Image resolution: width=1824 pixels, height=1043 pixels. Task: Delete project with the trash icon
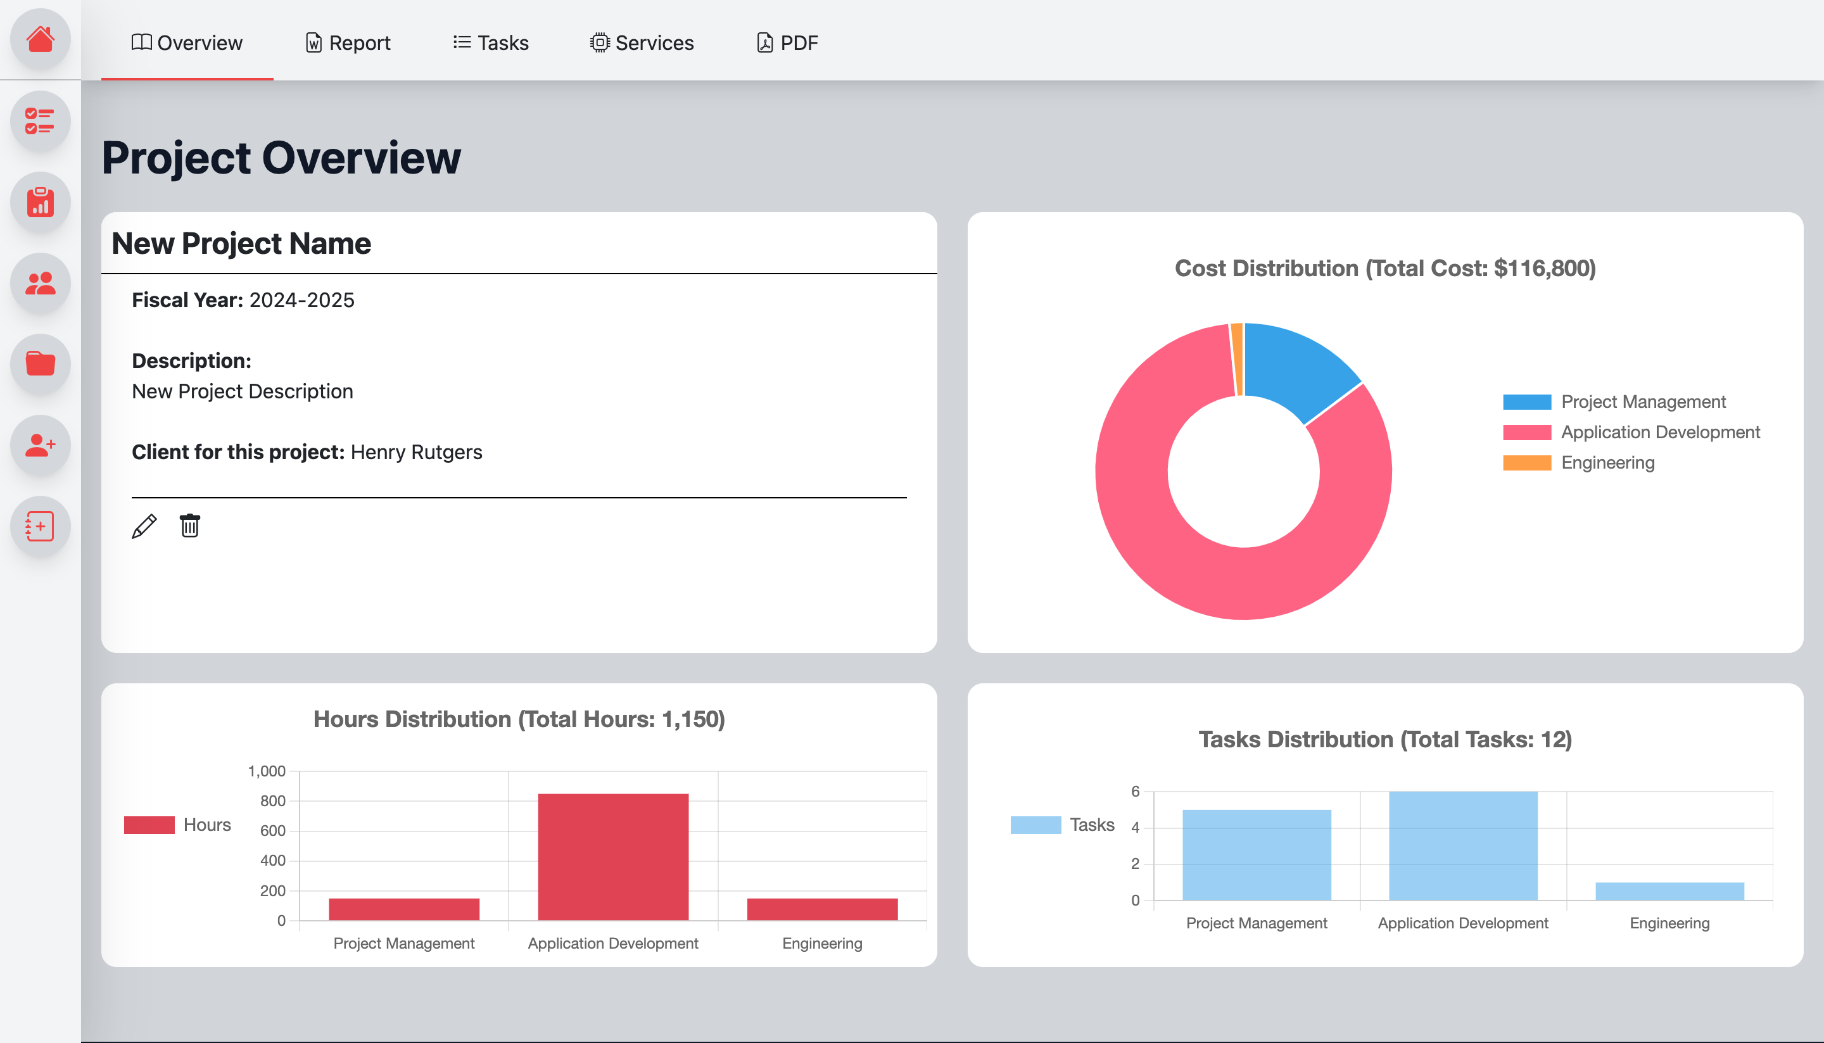(x=190, y=525)
